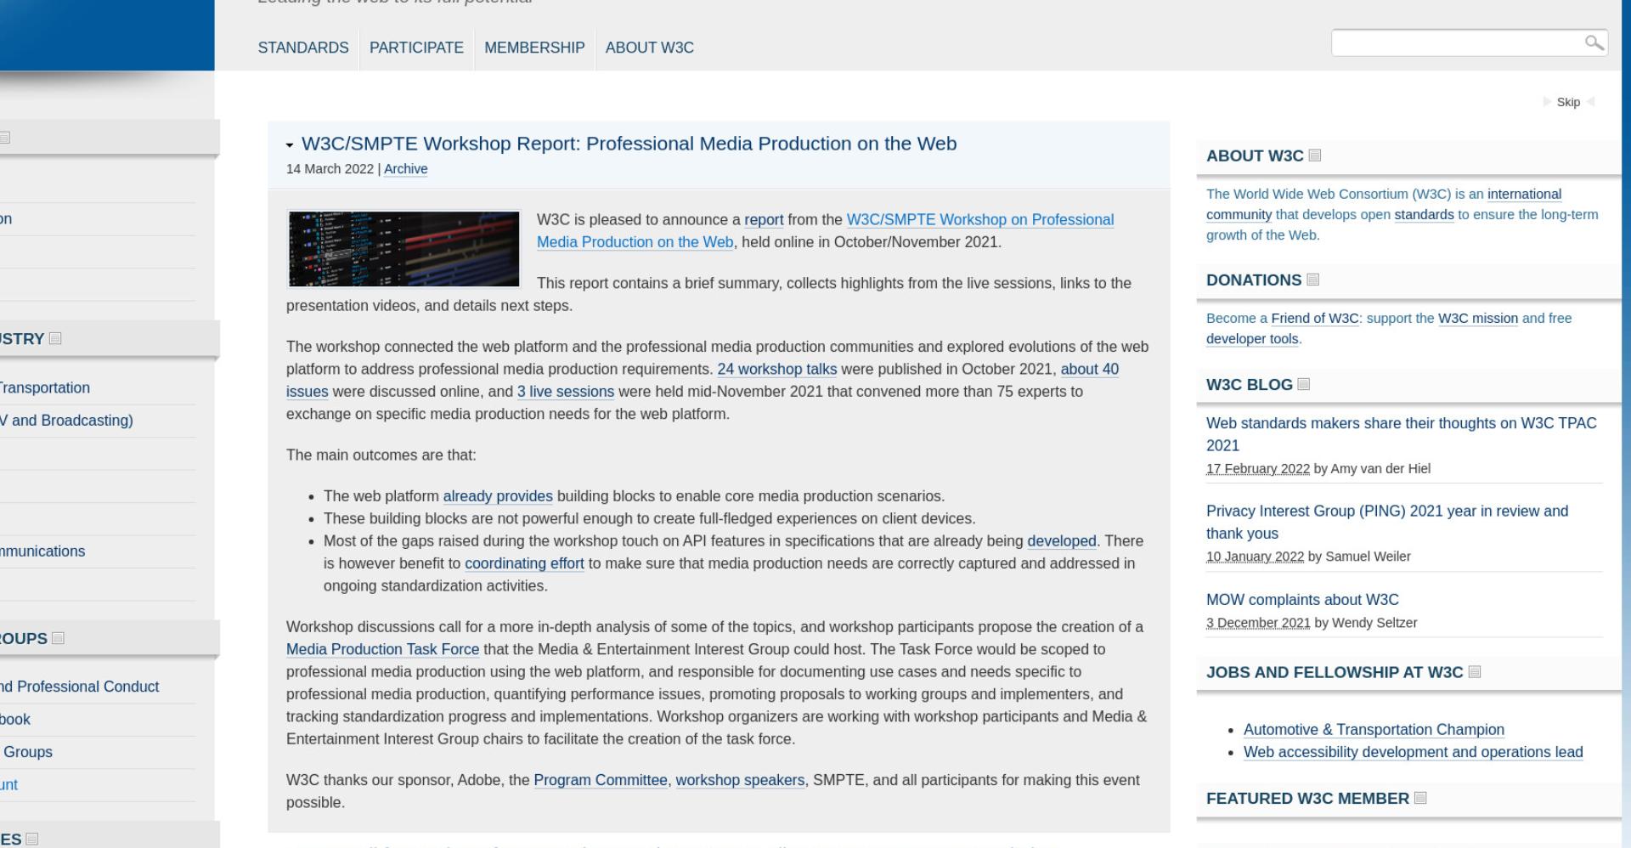The height and width of the screenshot is (848, 1631).
Task: Open Privacy Interest Group 2021 review post
Action: 1387,522
